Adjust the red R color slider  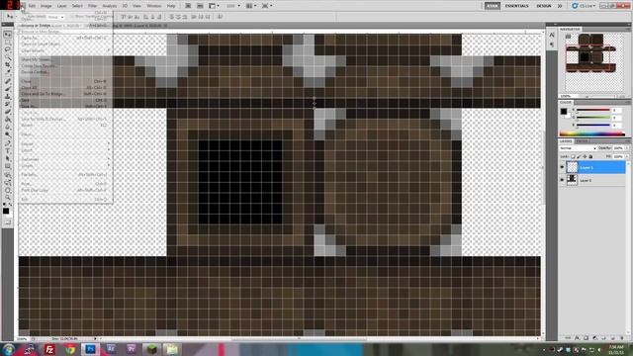coord(593,110)
